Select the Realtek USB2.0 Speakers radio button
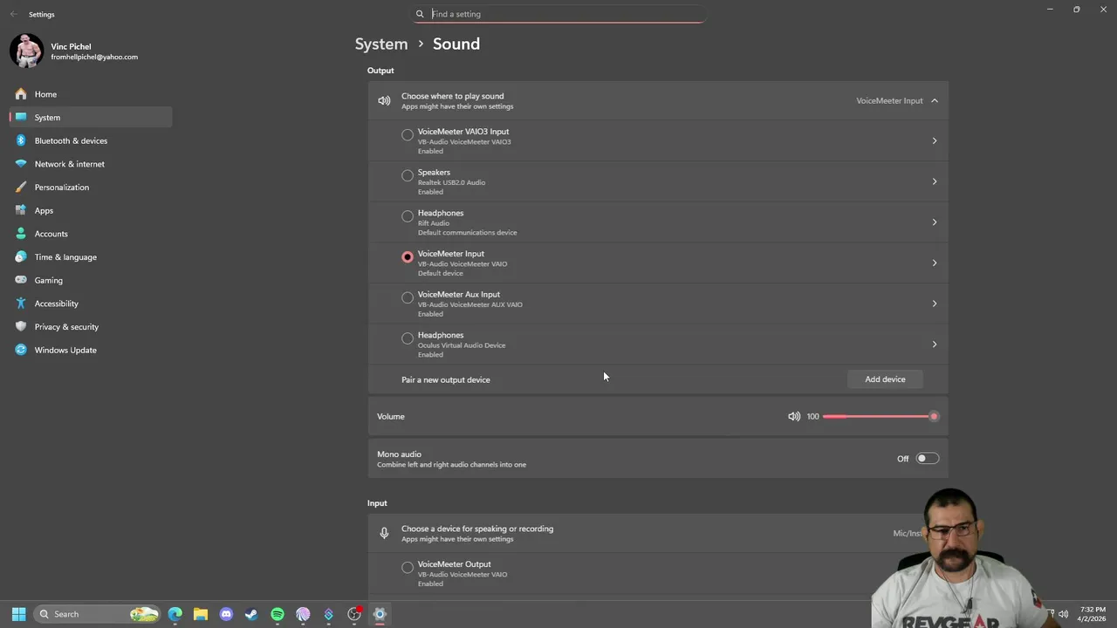 point(408,175)
